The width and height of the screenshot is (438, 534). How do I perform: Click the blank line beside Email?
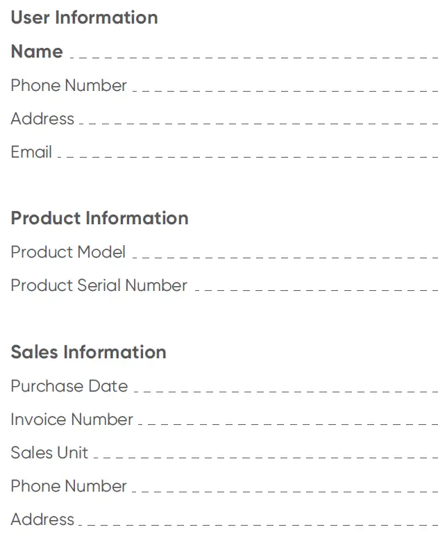246,156
